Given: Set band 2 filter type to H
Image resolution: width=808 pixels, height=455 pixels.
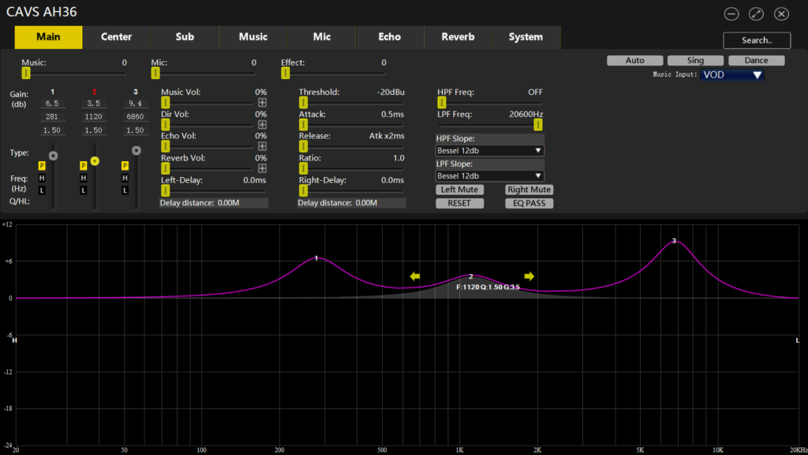Looking at the screenshot, I should [83, 179].
